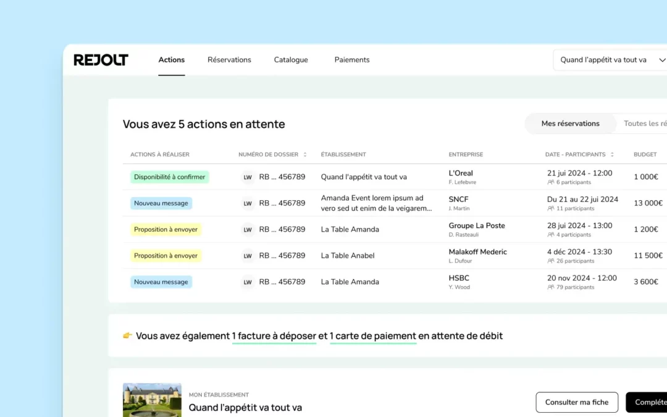Click the L'Oreal company name
The image size is (667, 417).
[x=461, y=173]
